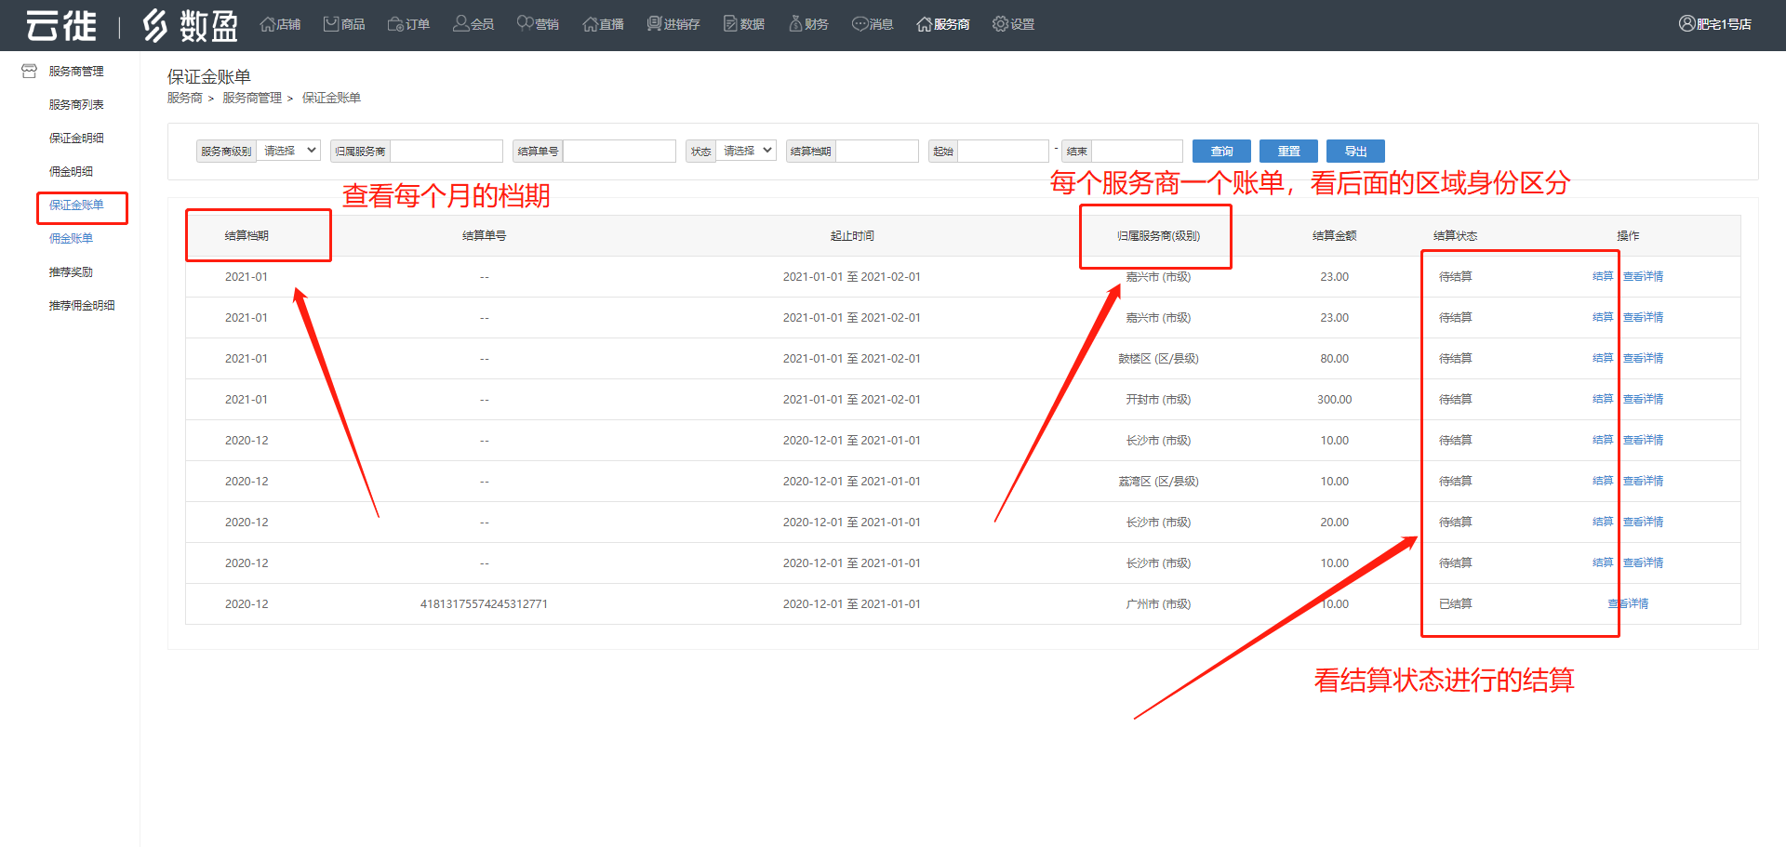The height and width of the screenshot is (847, 1786).
Task: Focus the 归属服务商 input field
Action: (446, 151)
